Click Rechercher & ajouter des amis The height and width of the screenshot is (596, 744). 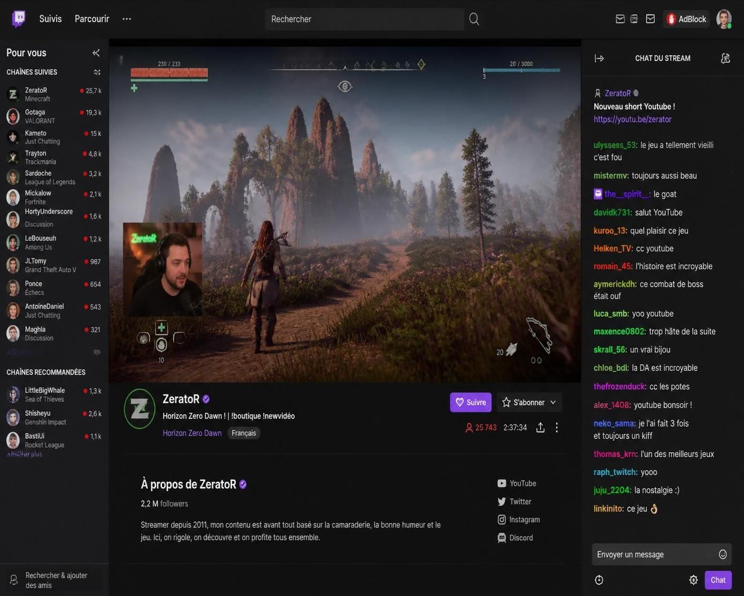[x=54, y=580]
